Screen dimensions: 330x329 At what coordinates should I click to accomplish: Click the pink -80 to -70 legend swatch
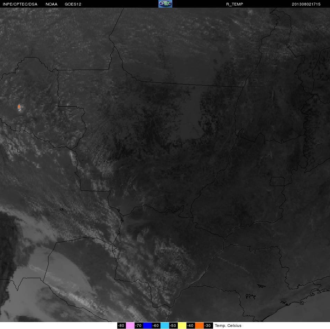coord(130,326)
